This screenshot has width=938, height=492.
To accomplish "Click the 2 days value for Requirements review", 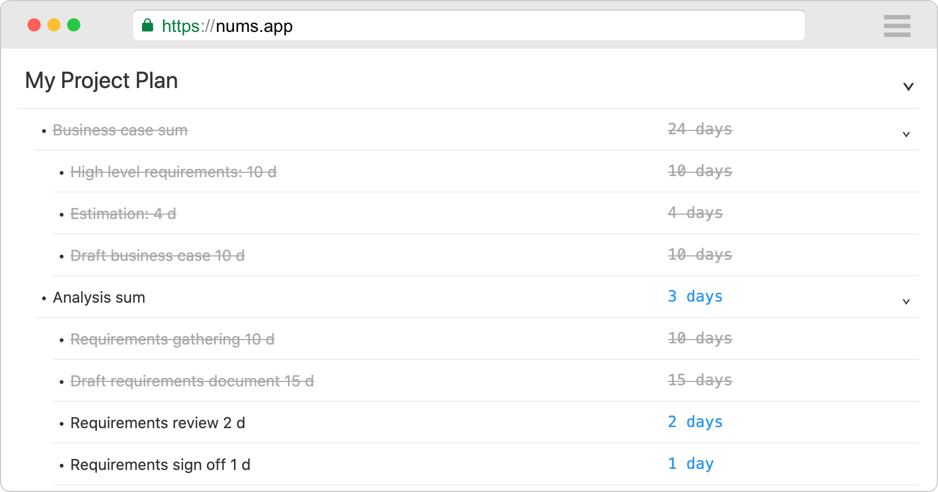I will coord(695,422).
